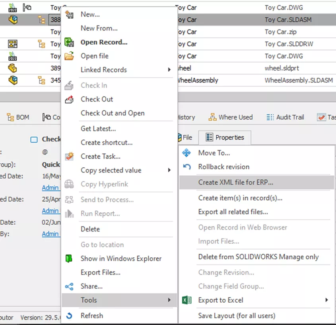The image size is (336, 325).
Task: Expand the Linked Records submenu arrow
Action: (x=169, y=70)
